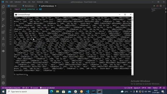Screen dimensions: 167x94
Task: Open the database cylinder view
Action: pyautogui.click(x=3, y=45)
